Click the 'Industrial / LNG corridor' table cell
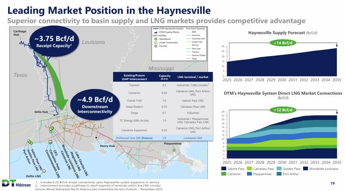This screenshot has height=191, width=345. point(193,85)
